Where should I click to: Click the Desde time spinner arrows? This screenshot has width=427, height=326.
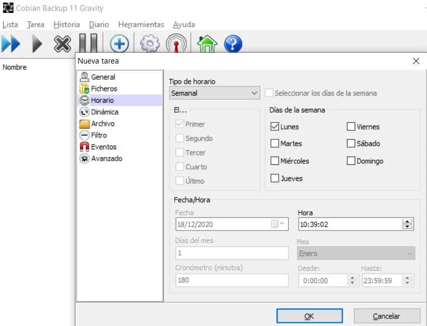pyautogui.click(x=353, y=280)
